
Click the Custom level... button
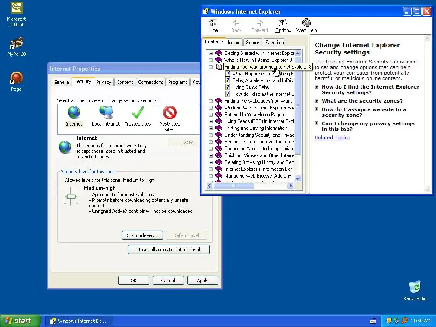click(142, 235)
